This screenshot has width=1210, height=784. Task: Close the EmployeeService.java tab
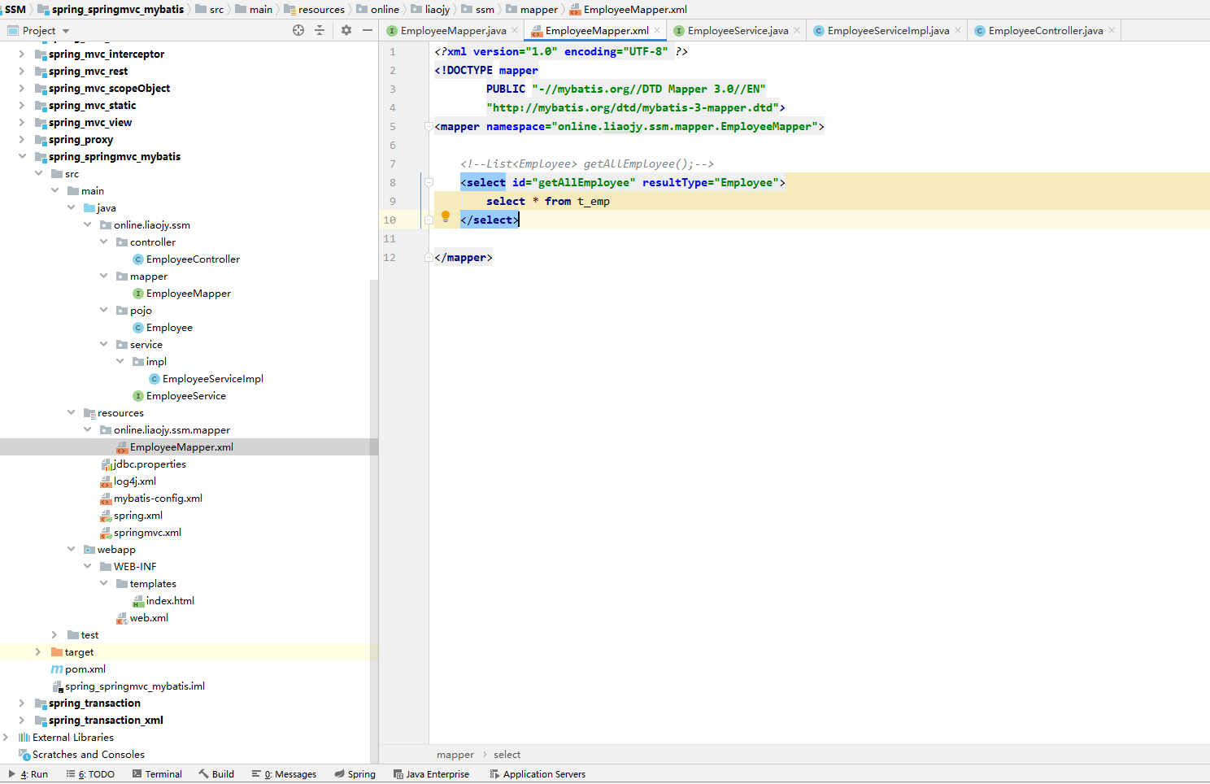point(797,30)
